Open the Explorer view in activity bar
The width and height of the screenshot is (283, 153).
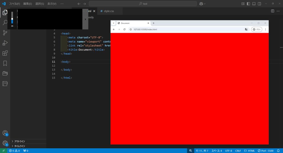(5, 12)
